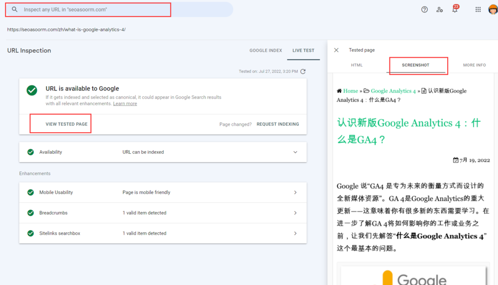Click '1 valid item detected' for Breadcrumbs
This screenshot has width=498, height=285.
click(144, 213)
